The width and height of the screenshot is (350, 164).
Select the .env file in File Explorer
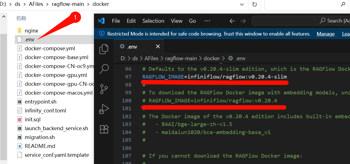54,39
